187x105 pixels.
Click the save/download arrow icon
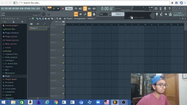click(x=170, y=14)
